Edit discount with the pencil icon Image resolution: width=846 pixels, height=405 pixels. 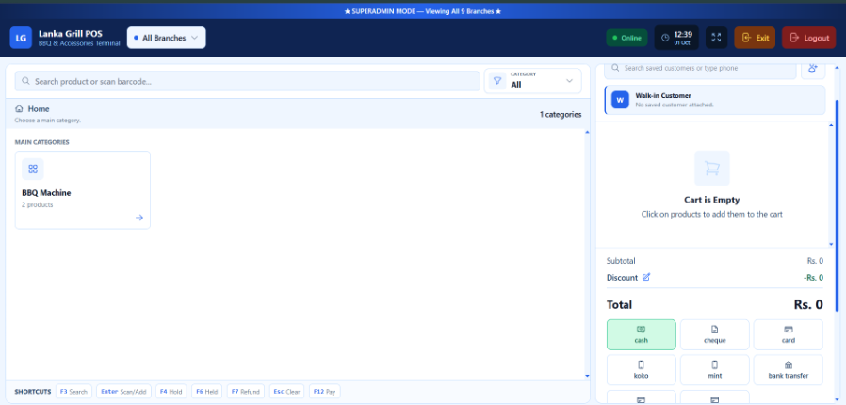coord(646,277)
